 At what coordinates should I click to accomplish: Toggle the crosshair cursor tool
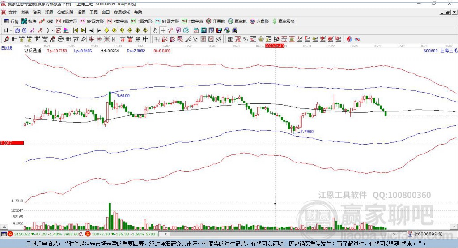163,30
